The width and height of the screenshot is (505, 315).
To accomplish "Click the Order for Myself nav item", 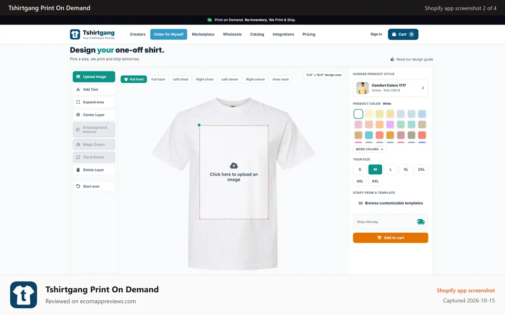I will pyautogui.click(x=169, y=34).
